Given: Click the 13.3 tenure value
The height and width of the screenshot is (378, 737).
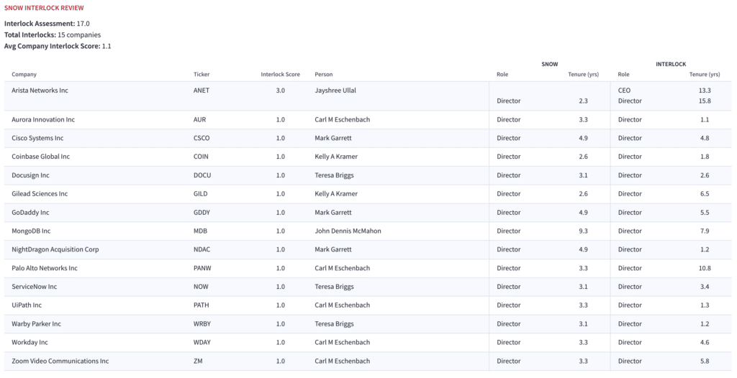Looking at the screenshot, I should (x=705, y=90).
